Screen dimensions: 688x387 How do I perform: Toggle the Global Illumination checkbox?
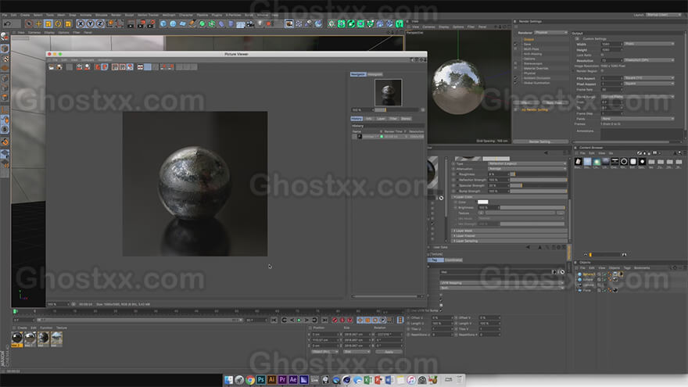coord(515,83)
